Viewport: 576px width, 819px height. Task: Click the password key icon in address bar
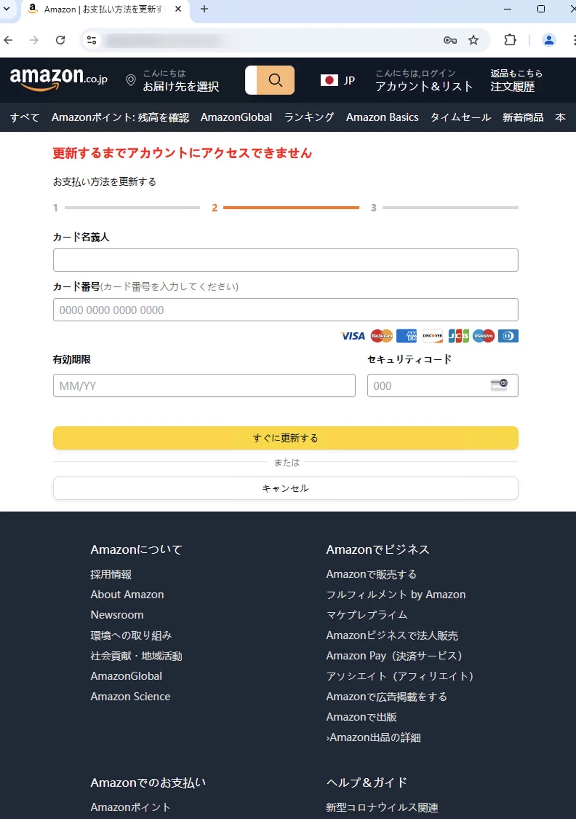(x=450, y=40)
